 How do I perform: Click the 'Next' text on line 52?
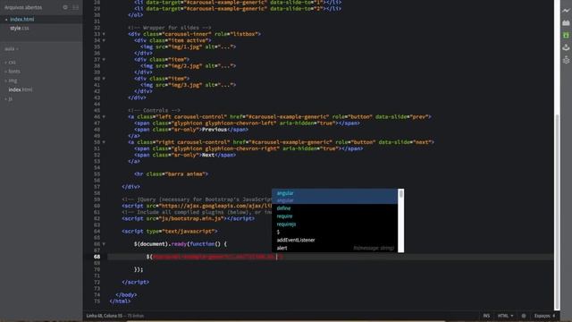208,155
